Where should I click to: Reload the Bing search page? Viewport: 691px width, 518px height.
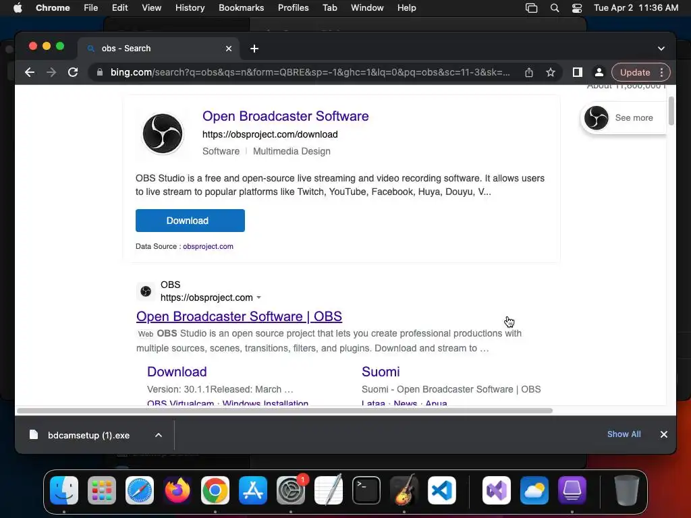click(x=73, y=72)
